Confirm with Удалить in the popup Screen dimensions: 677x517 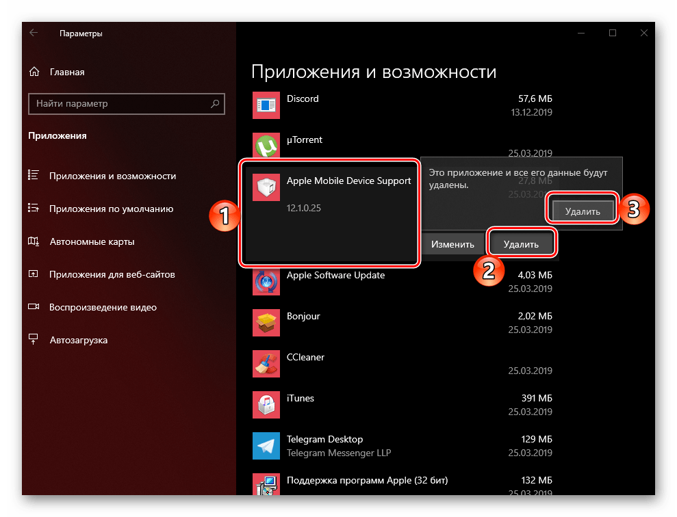[583, 211]
